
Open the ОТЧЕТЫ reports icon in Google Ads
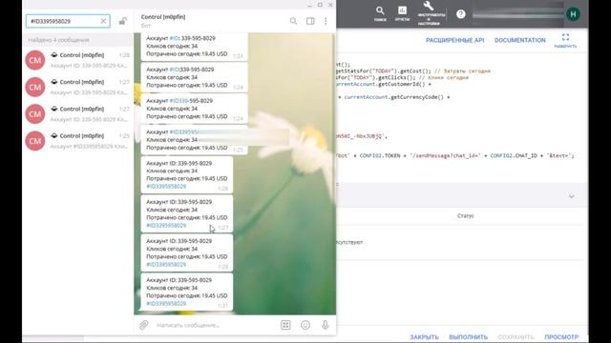pyautogui.click(x=402, y=13)
